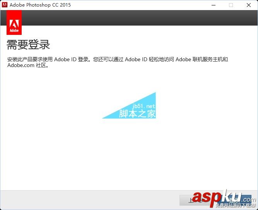Screen dimensions: 258x210
Task: Click the Adobe icon in the title bar
Action: 4,5
